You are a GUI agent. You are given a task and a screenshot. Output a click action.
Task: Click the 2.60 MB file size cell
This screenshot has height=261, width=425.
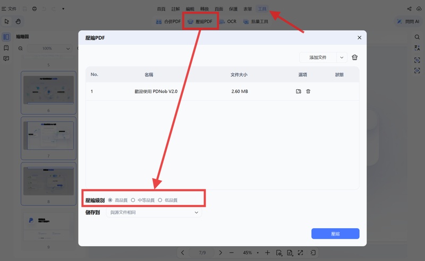240,92
